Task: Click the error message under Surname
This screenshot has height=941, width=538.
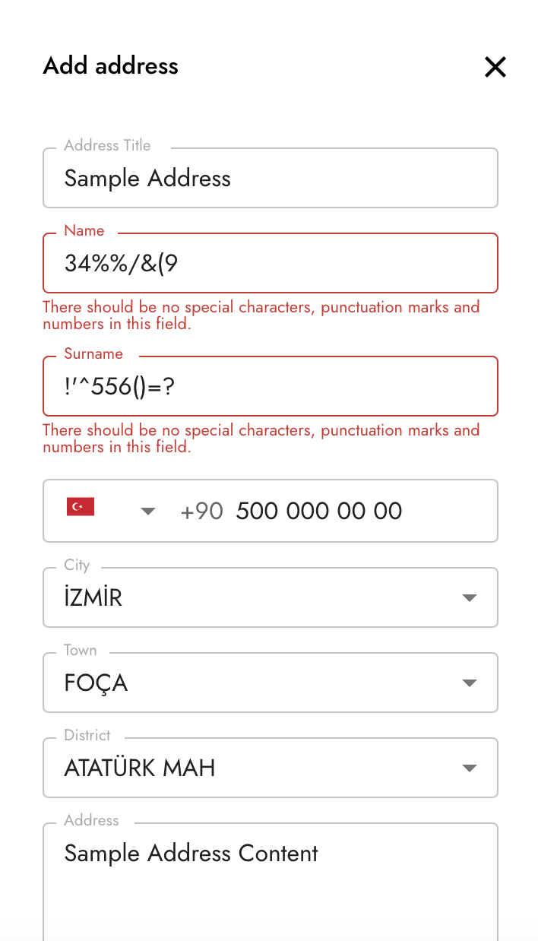Action: (261, 439)
